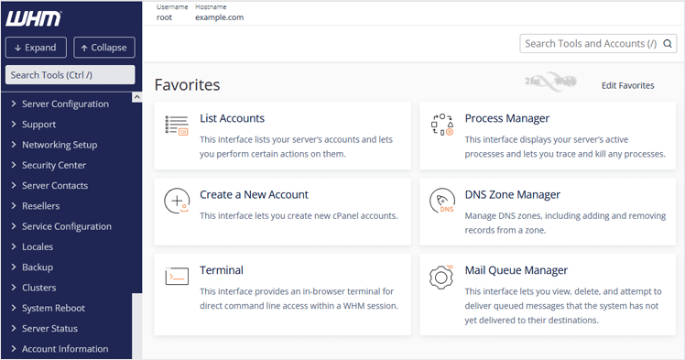Click the Create a New Account plus icon
This screenshot has height=360, width=685.
pos(177,201)
